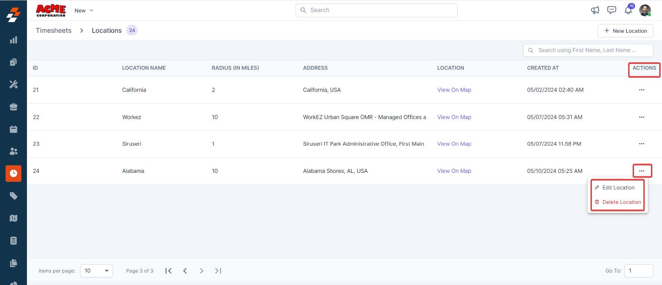The image size is (662, 285).
Task: Open the documents copy sidebar icon
Action: (13, 263)
